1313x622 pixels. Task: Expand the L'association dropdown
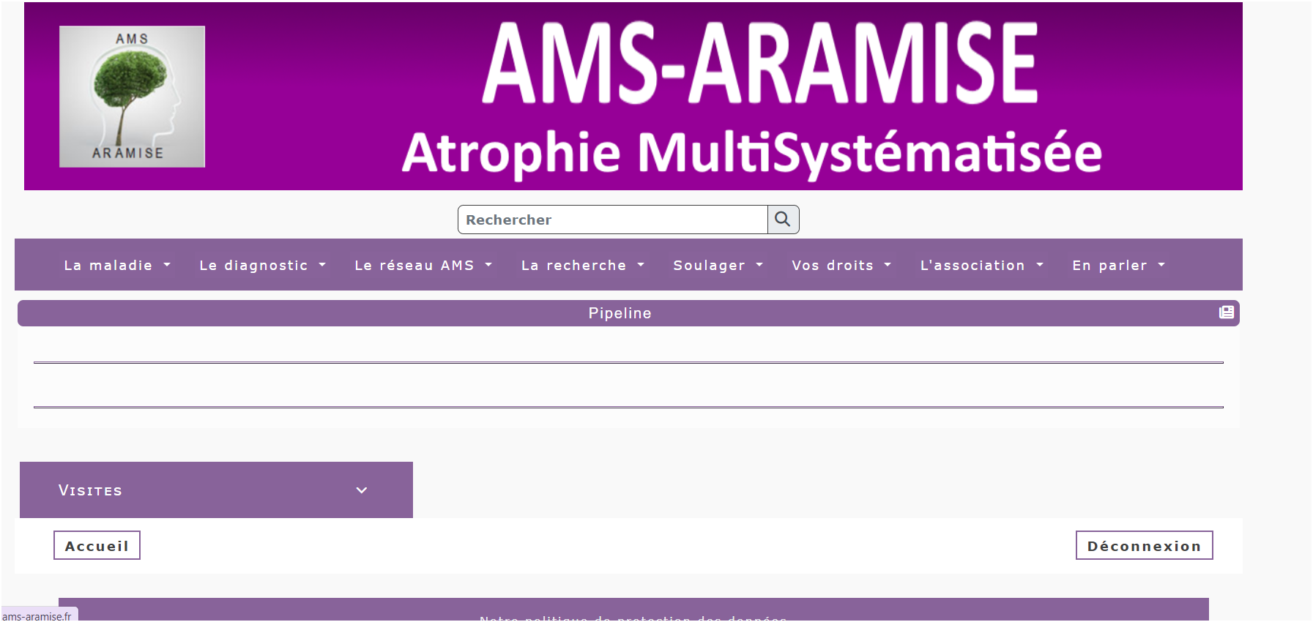pyautogui.click(x=981, y=266)
